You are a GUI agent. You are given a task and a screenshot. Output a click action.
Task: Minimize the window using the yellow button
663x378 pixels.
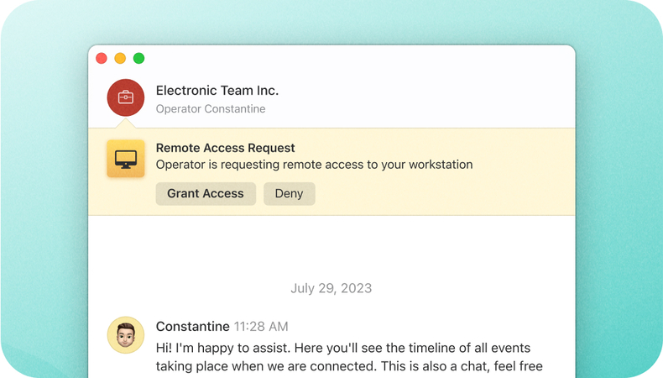click(x=120, y=58)
